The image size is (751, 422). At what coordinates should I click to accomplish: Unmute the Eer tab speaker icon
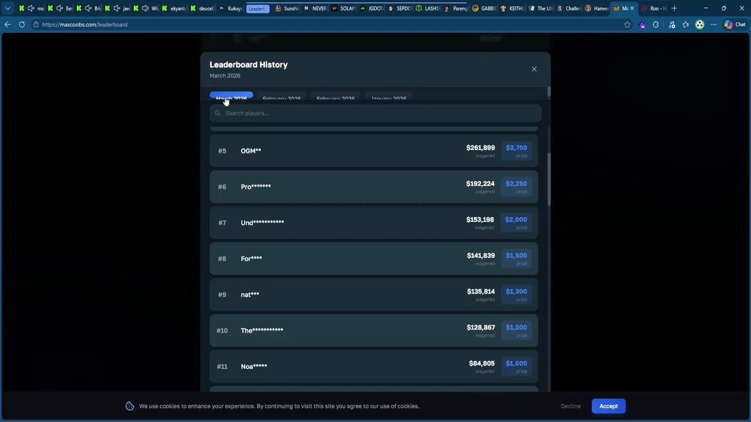tap(60, 8)
